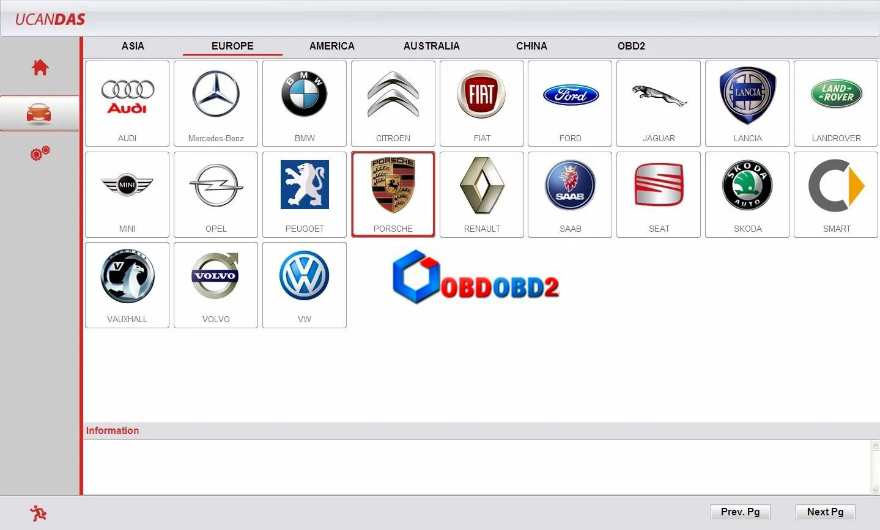Choose the Jaguar brand tile
This screenshot has height=530, width=880.
point(659,103)
